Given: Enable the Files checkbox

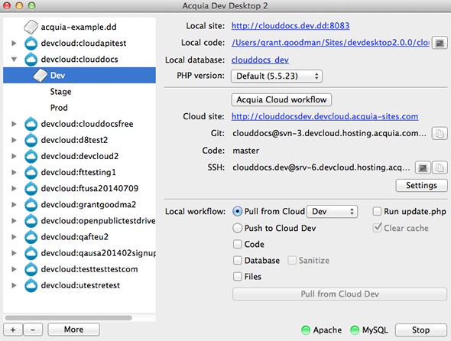Looking at the screenshot, I should click(237, 277).
